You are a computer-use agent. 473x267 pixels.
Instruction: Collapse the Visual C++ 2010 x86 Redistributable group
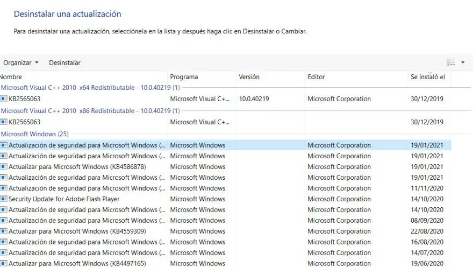[90, 110]
